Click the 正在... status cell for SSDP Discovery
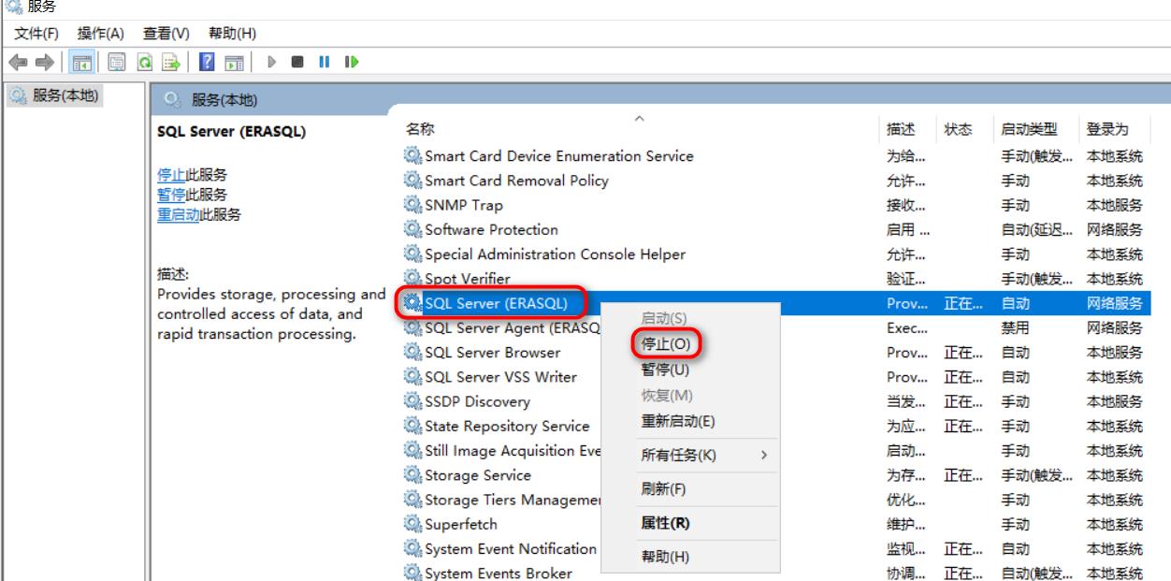1171x581 pixels. 963,401
